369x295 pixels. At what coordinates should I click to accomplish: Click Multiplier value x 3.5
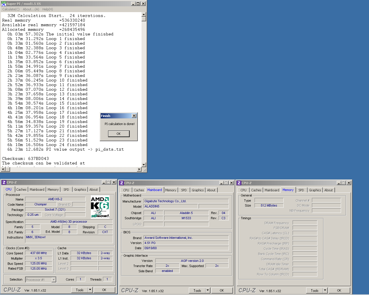click(x=39, y=258)
